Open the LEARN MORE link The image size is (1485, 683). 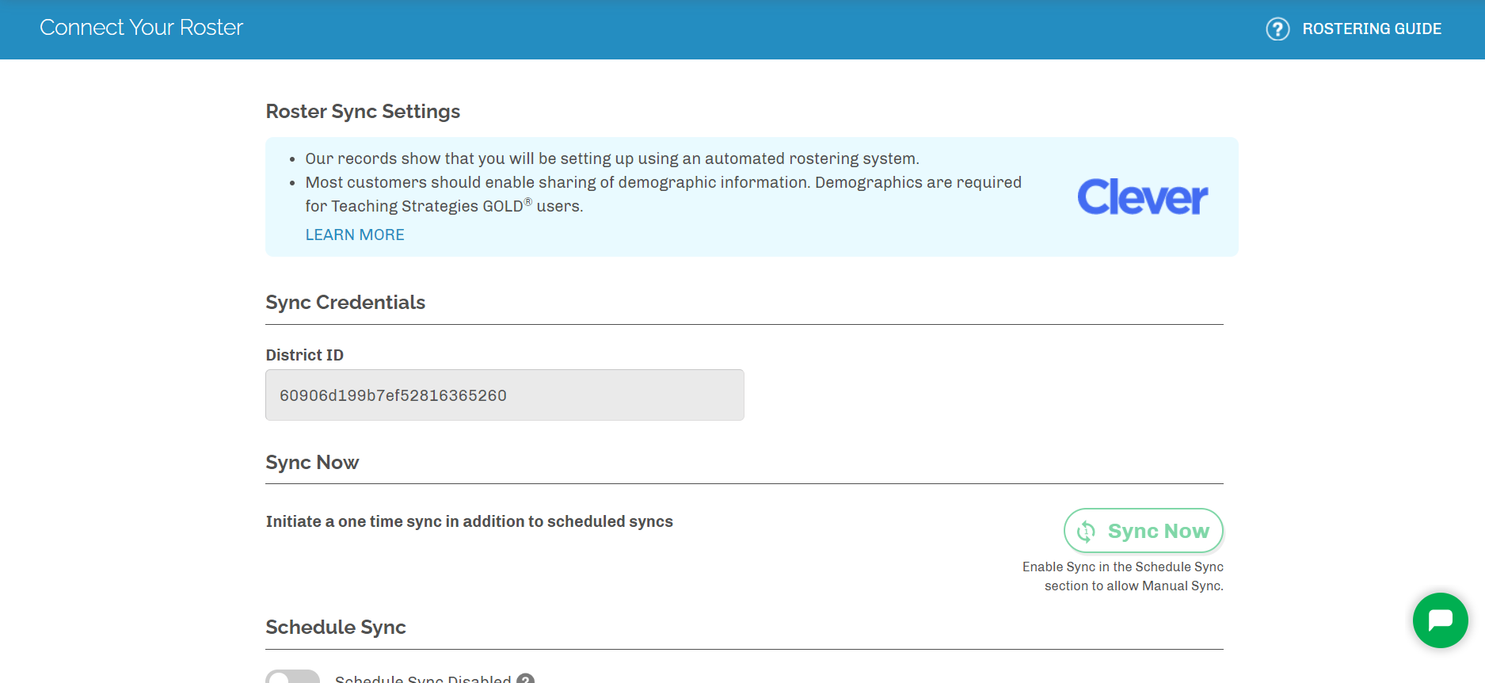click(355, 235)
